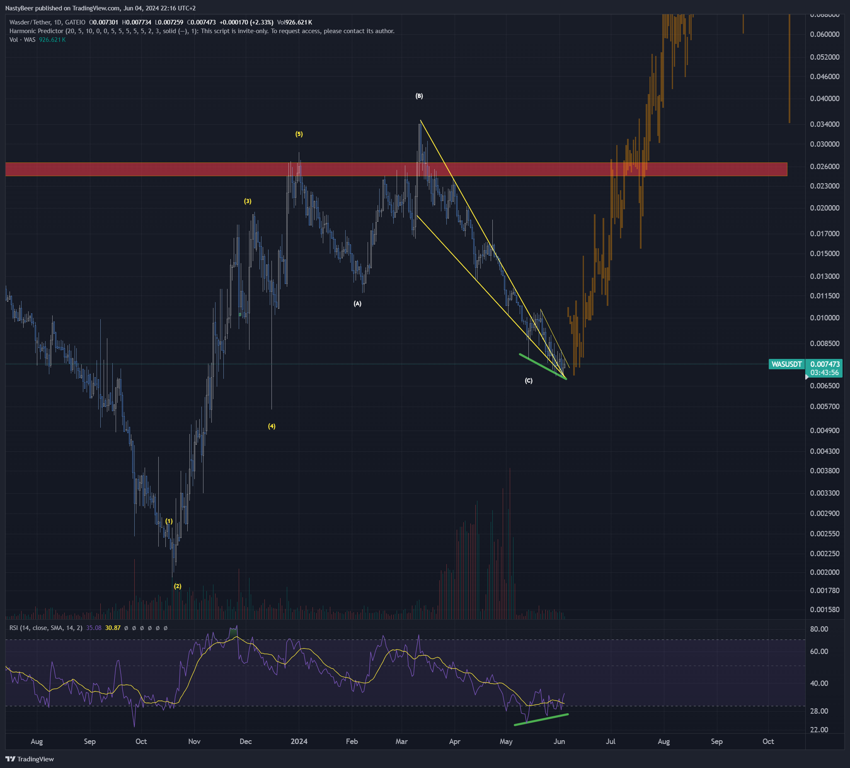This screenshot has width=850, height=768.
Task: Click the Harmonic Predictor indicator legend
Action: click(202, 31)
